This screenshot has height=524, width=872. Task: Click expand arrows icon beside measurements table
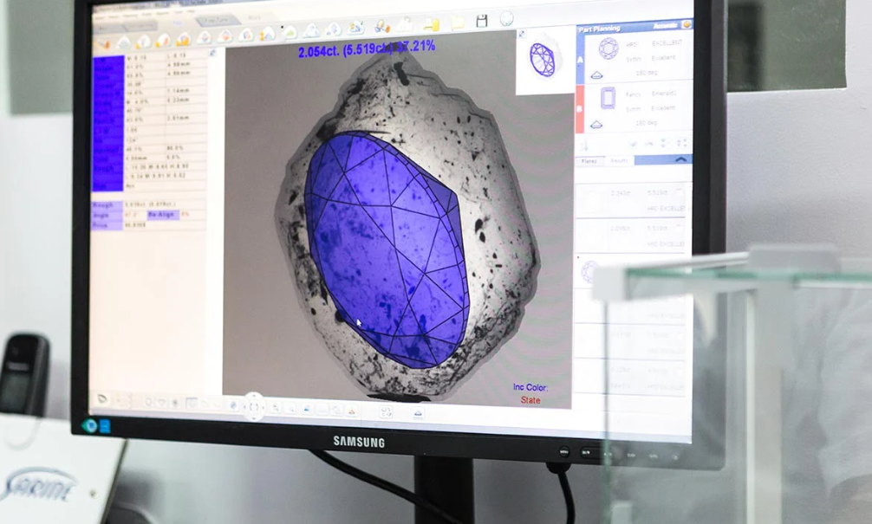pos(212,53)
